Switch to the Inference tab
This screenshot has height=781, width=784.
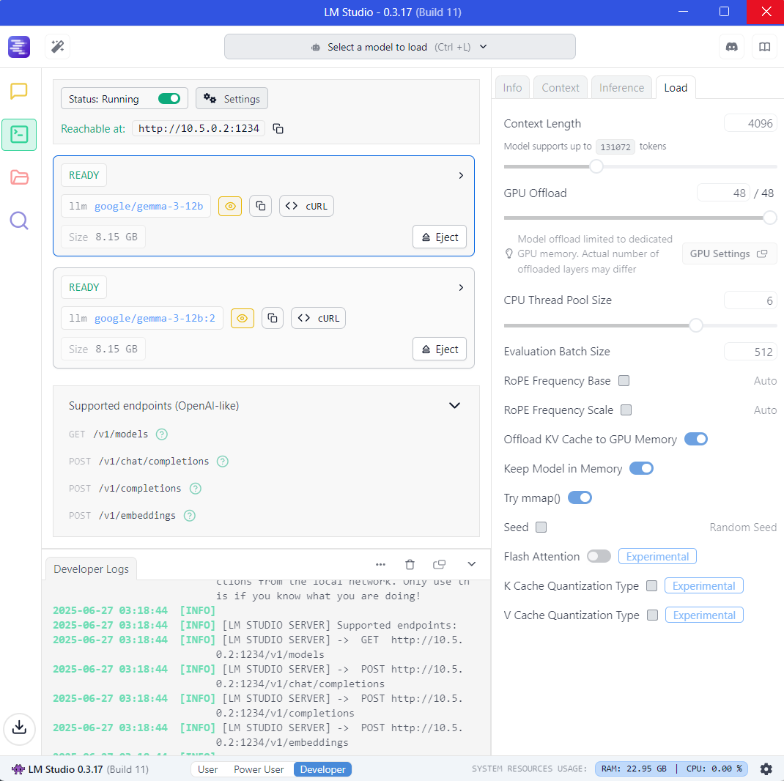pos(621,88)
